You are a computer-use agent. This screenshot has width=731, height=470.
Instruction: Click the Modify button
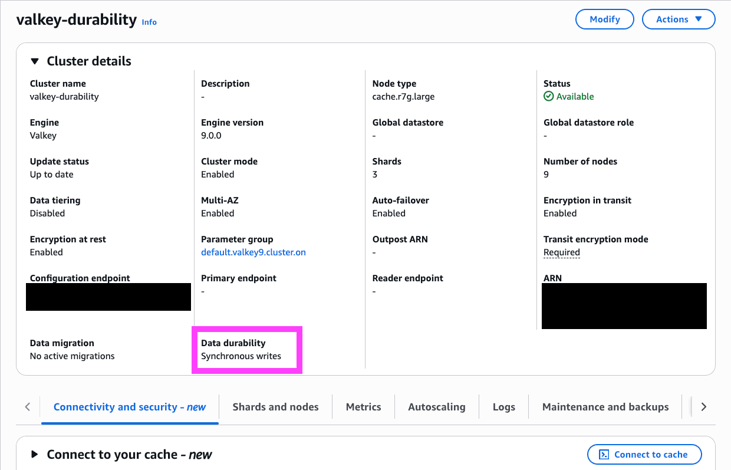[x=604, y=19]
